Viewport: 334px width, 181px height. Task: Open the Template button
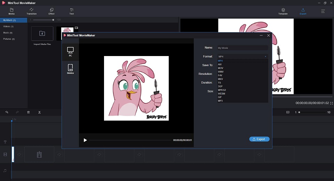coord(283,11)
